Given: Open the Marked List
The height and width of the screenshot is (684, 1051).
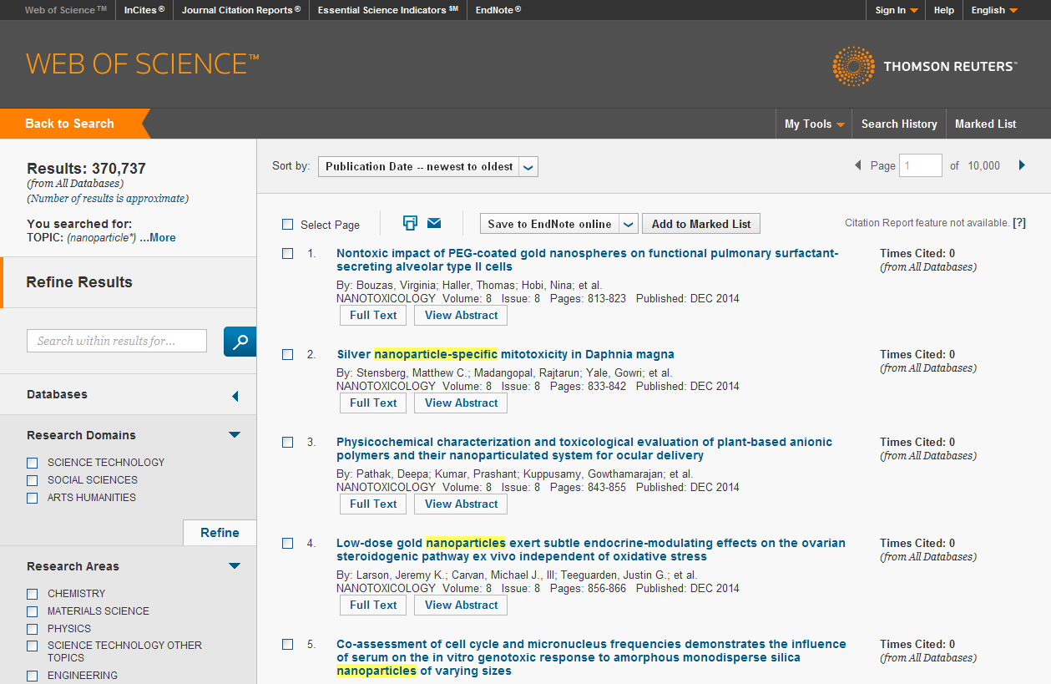Looking at the screenshot, I should click(x=986, y=124).
